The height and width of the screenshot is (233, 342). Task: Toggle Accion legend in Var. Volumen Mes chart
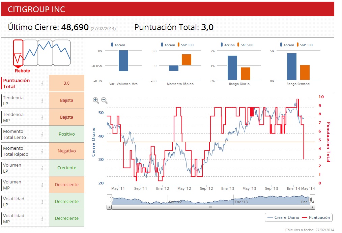click(x=118, y=45)
